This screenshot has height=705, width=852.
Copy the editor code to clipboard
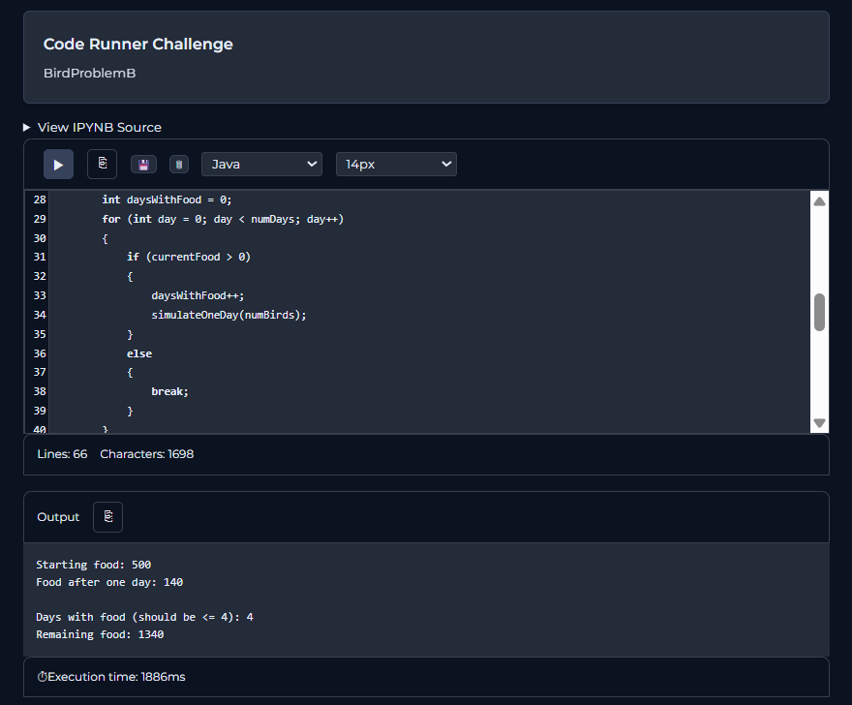[x=102, y=164]
